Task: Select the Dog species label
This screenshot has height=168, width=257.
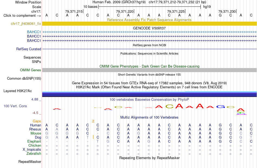Action: click(38, 137)
